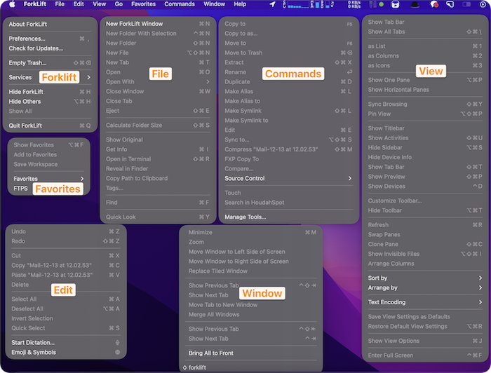Toggle Sync Browsing in the View menu
Image resolution: width=491 pixels, height=373 pixels.
click(425, 104)
